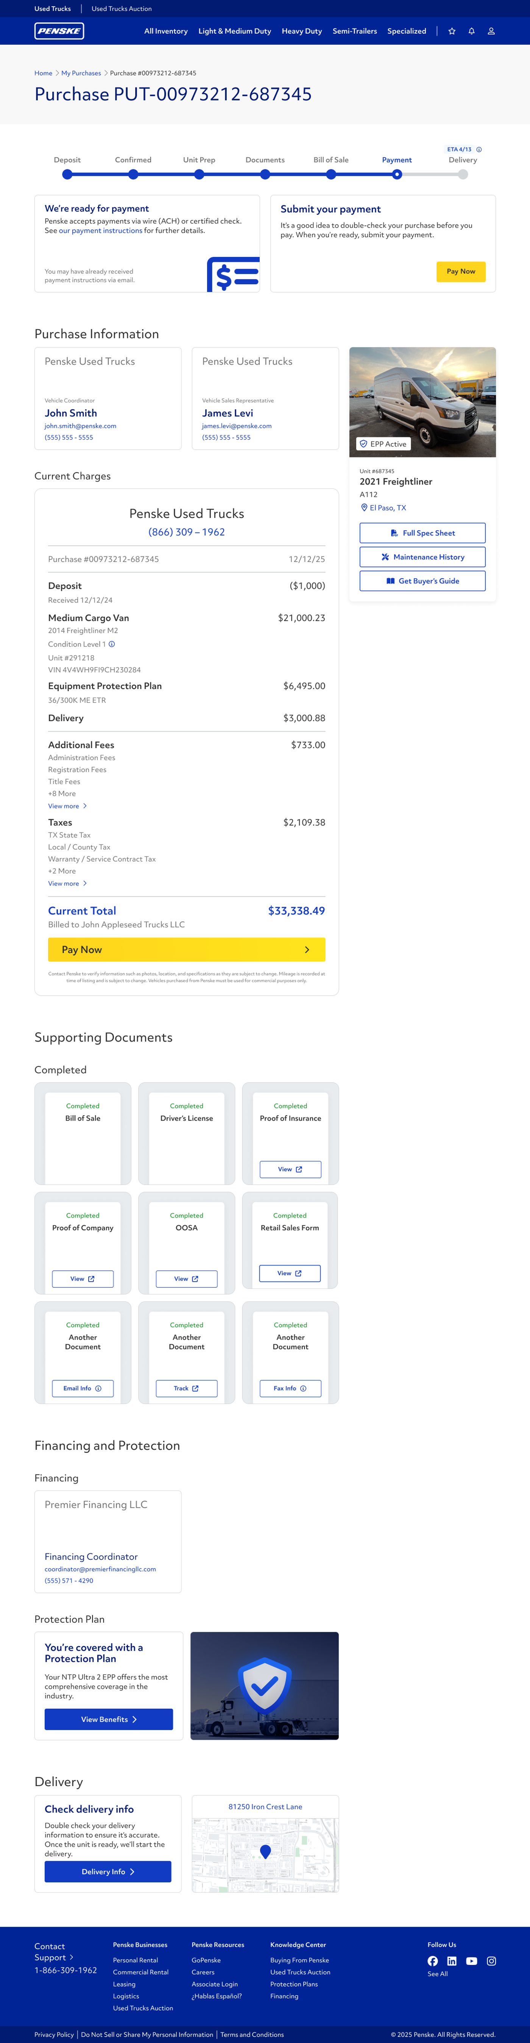Expand Additional Fees with View more
Screen dimensions: 530x2043
click(x=67, y=806)
